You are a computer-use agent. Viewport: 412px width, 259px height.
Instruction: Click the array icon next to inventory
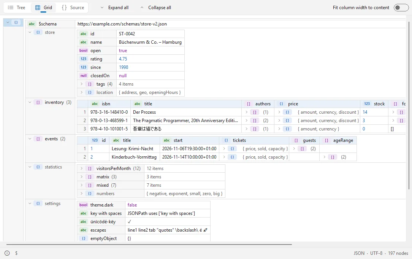point(38,102)
